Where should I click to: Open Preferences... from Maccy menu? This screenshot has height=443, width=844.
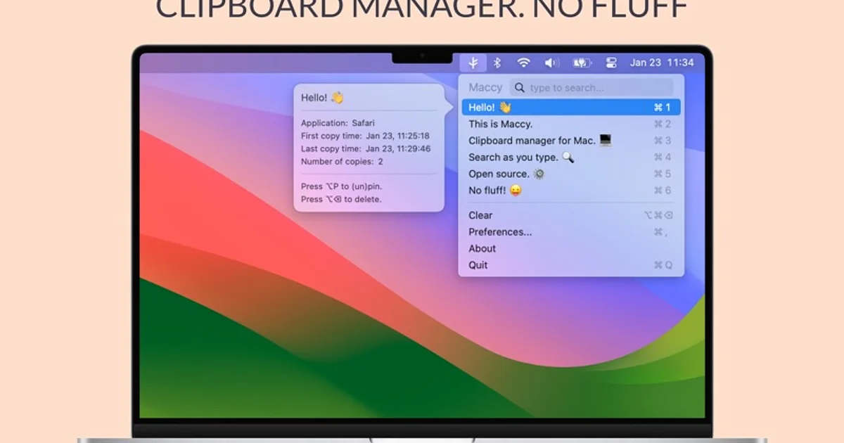[x=571, y=232]
